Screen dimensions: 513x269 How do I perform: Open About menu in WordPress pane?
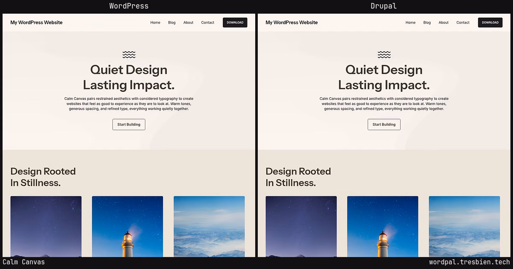click(189, 23)
